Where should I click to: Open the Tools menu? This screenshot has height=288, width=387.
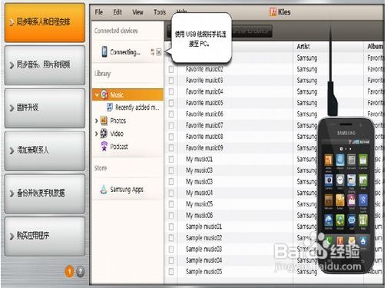point(160,12)
